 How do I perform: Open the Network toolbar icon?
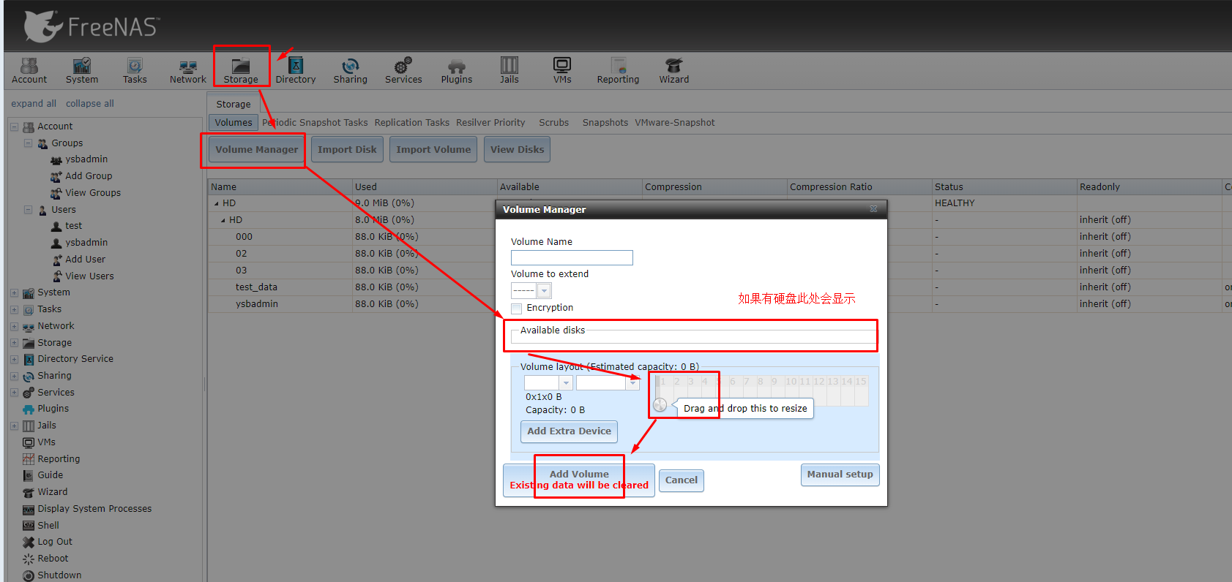click(188, 71)
